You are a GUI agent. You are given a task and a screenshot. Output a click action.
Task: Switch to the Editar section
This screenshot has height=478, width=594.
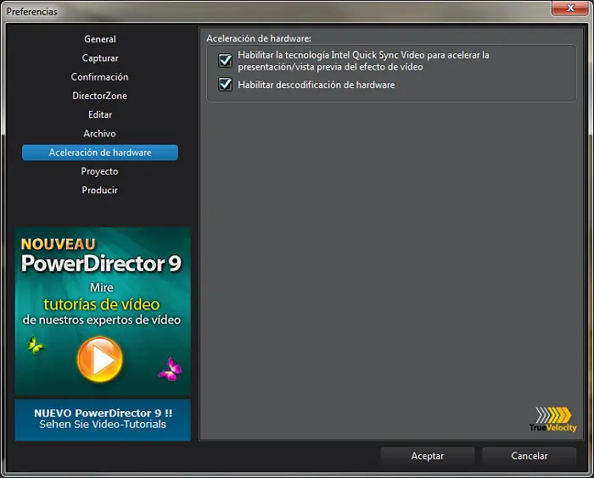(x=100, y=114)
